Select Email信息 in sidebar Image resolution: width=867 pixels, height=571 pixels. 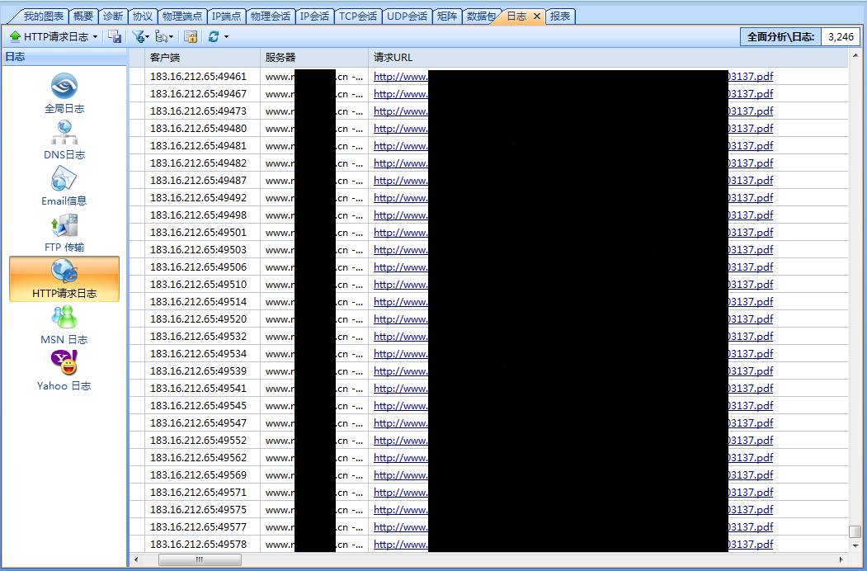(x=64, y=186)
